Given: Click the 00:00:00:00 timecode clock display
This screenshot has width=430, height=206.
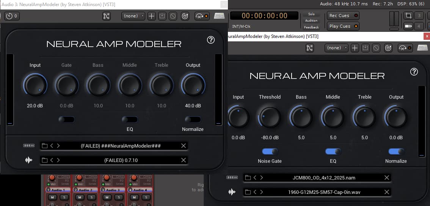Looking at the screenshot, I should point(265,16).
